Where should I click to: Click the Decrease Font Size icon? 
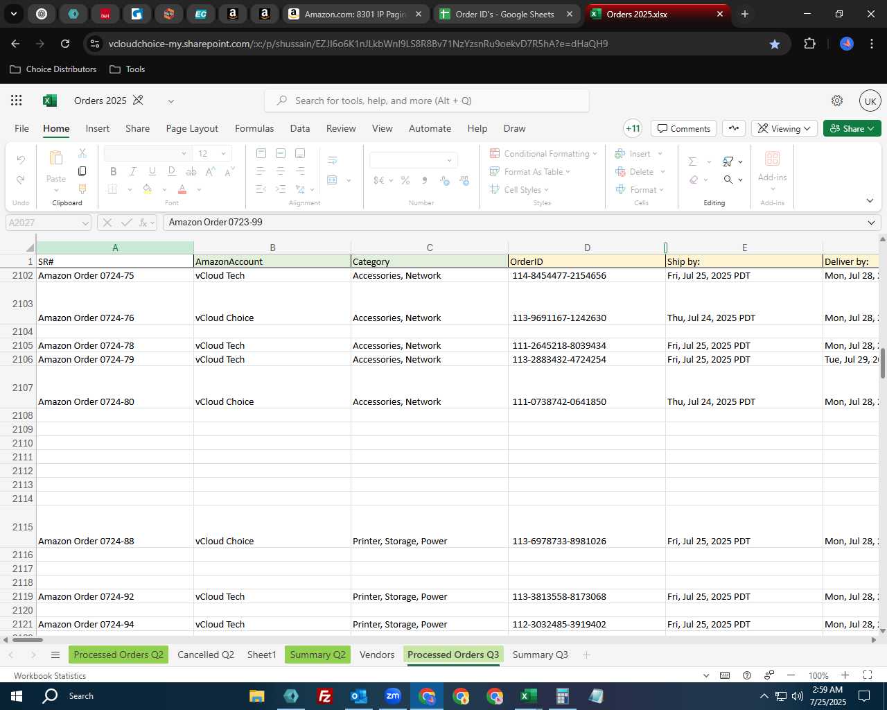click(230, 171)
